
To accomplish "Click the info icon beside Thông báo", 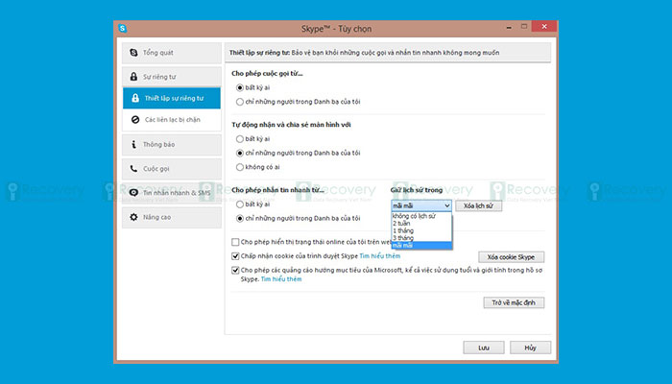I will [133, 144].
